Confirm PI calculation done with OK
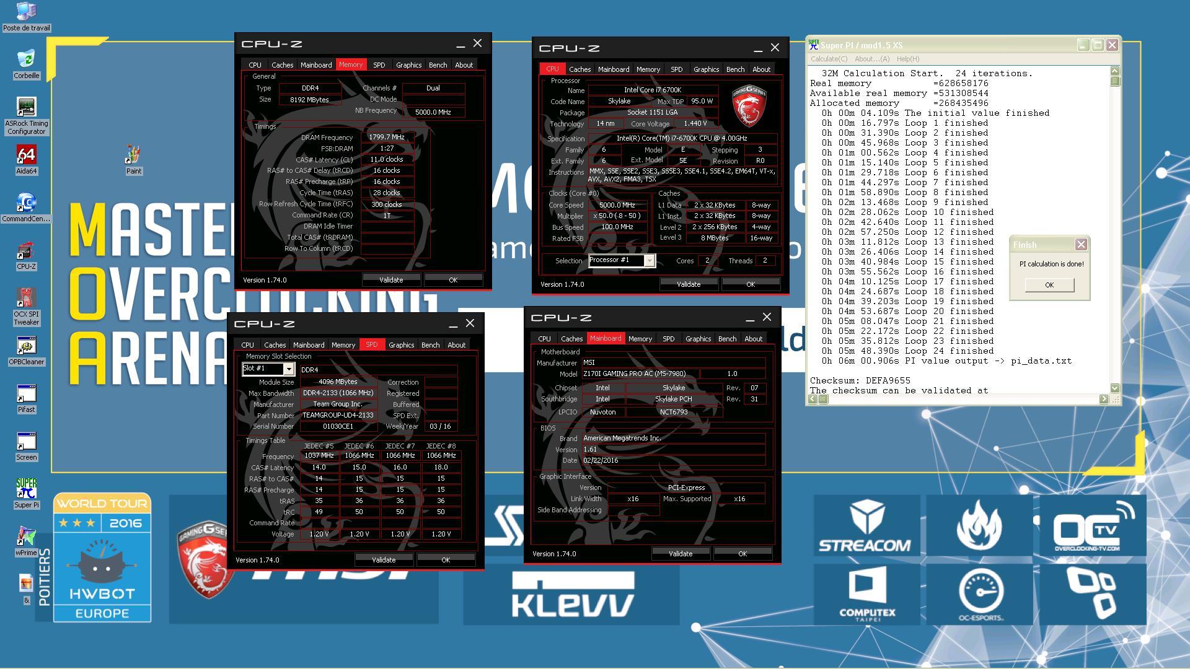 point(1049,285)
